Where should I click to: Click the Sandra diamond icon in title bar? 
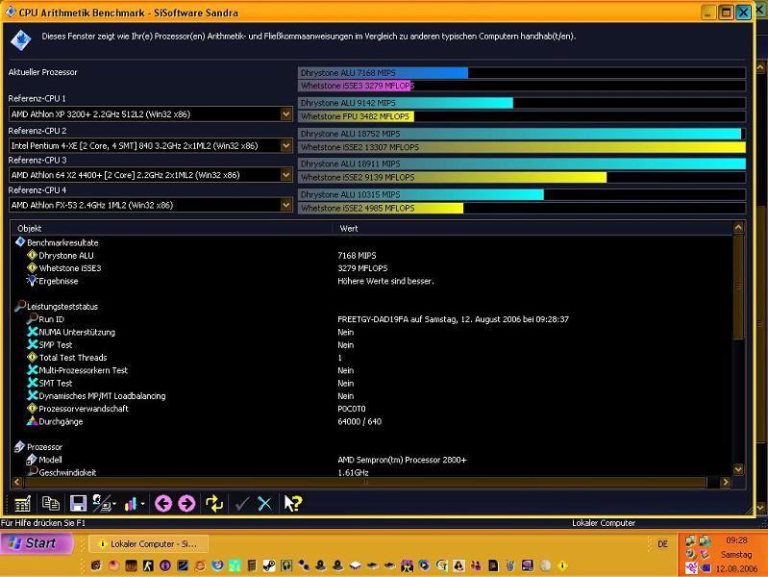pos(10,12)
